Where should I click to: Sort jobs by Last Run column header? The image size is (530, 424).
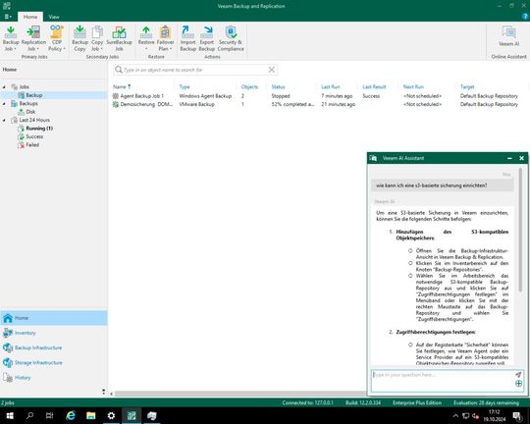pos(330,87)
